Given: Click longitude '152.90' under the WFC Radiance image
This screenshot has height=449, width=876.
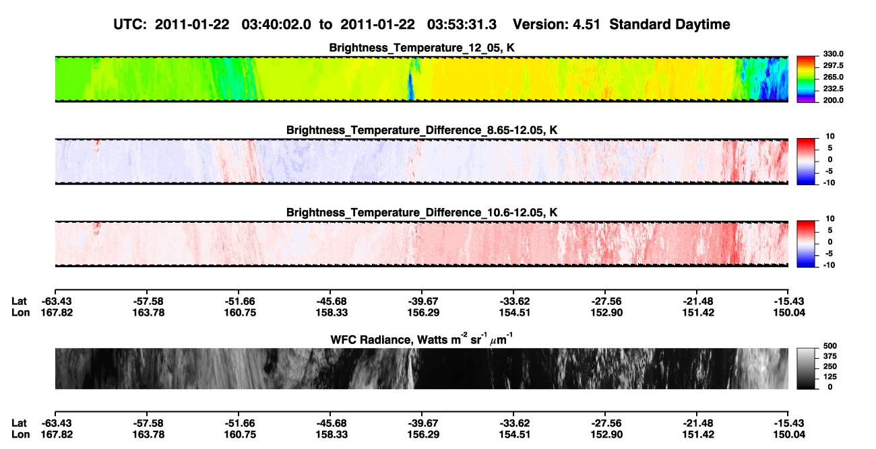Looking at the screenshot, I should coord(605,433).
